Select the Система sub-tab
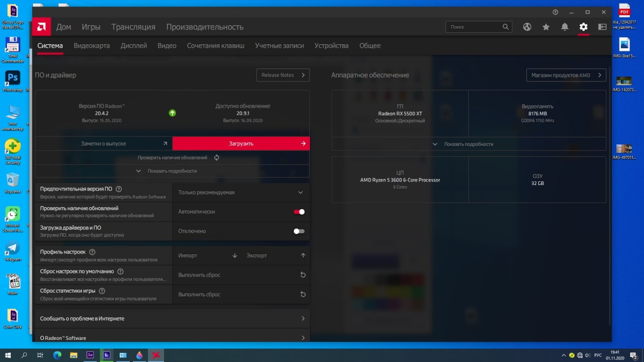The height and width of the screenshot is (362, 644). click(x=50, y=46)
